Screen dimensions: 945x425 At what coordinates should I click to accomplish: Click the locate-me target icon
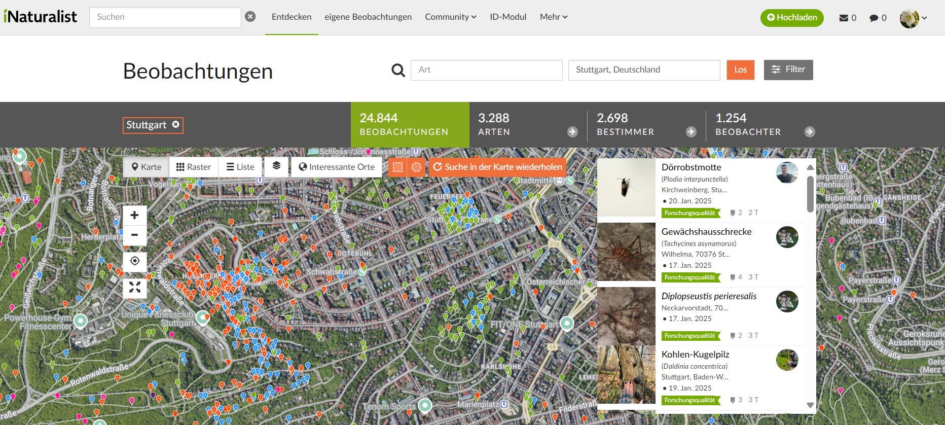135,261
